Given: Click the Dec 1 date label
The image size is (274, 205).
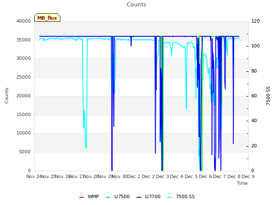Looking at the screenshot, I should (x=134, y=176).
